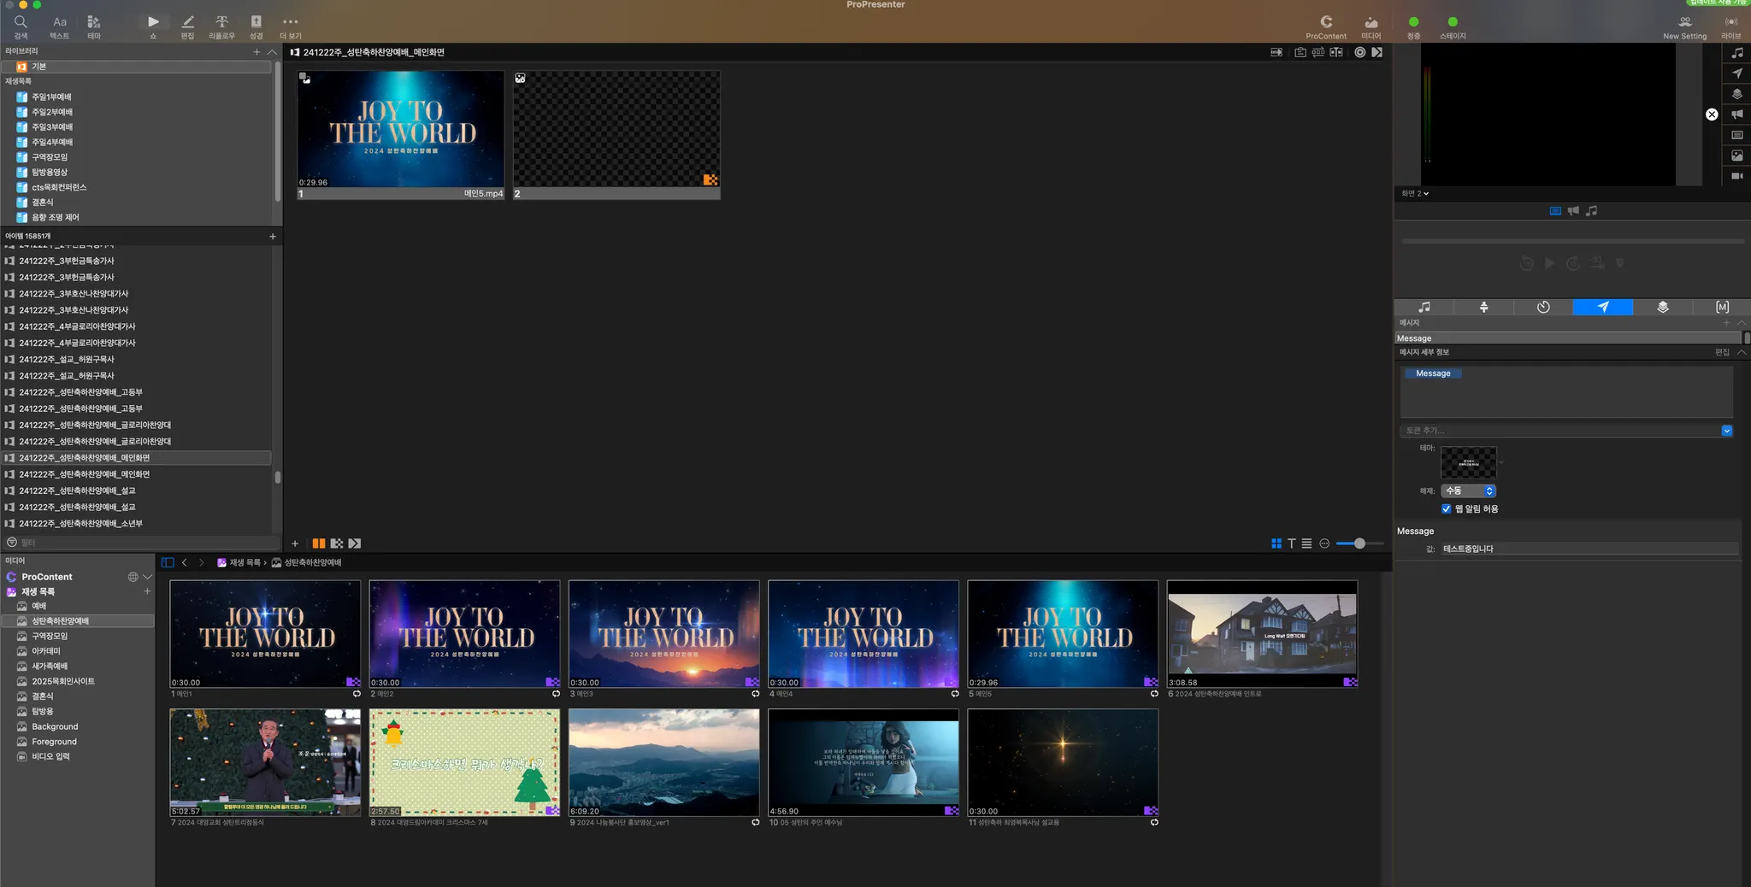
Task: Open the 토큰 추가 dropdown
Action: (1726, 431)
